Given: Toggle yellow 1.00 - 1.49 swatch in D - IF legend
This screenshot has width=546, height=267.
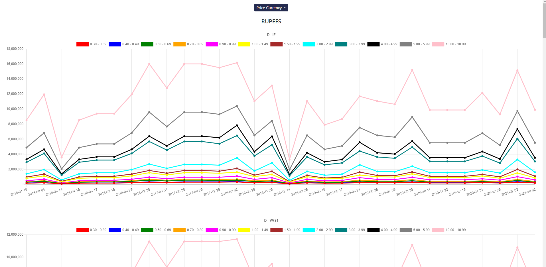Looking at the screenshot, I should point(244,44).
